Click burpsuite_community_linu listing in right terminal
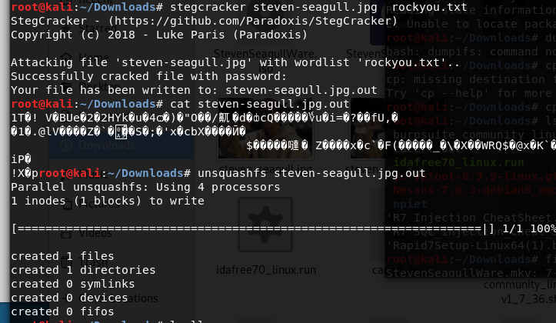556x323 pixels. pos(474,135)
